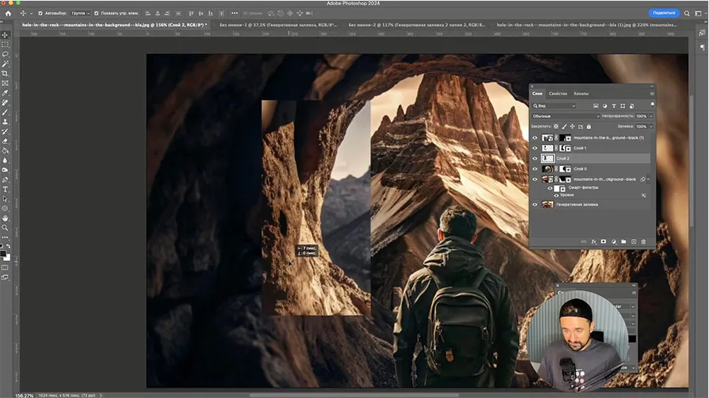Open the Обычные blend mode dropdown

tap(565, 116)
